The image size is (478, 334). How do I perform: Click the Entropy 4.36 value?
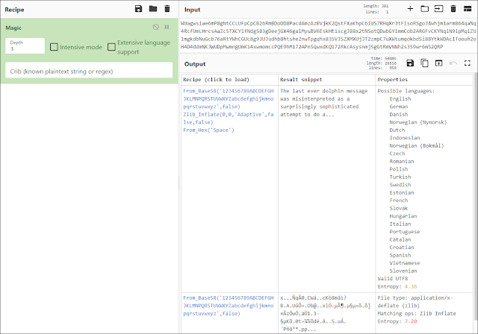[x=411, y=286]
